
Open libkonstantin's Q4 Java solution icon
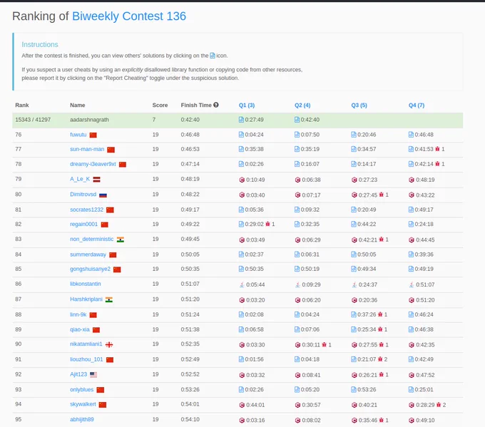pos(412,284)
